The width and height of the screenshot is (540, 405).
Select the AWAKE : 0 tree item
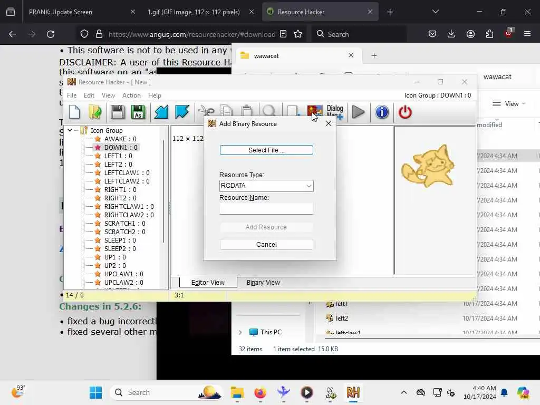click(120, 139)
